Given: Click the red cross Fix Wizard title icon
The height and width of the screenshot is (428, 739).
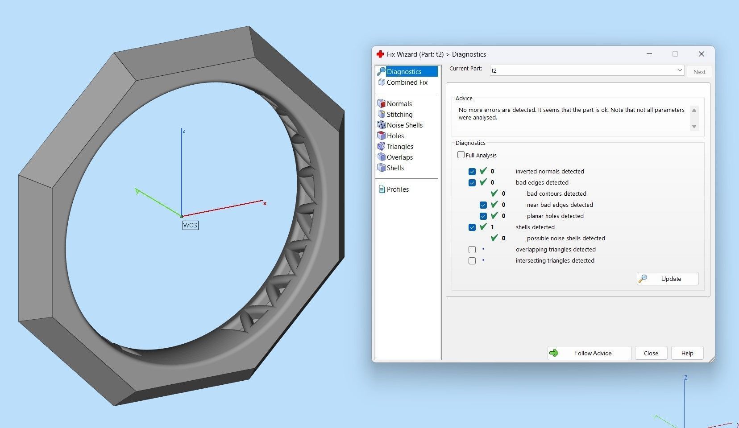Looking at the screenshot, I should pyautogui.click(x=380, y=54).
